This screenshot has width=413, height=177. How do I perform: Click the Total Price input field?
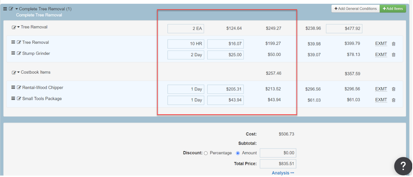tap(278, 164)
